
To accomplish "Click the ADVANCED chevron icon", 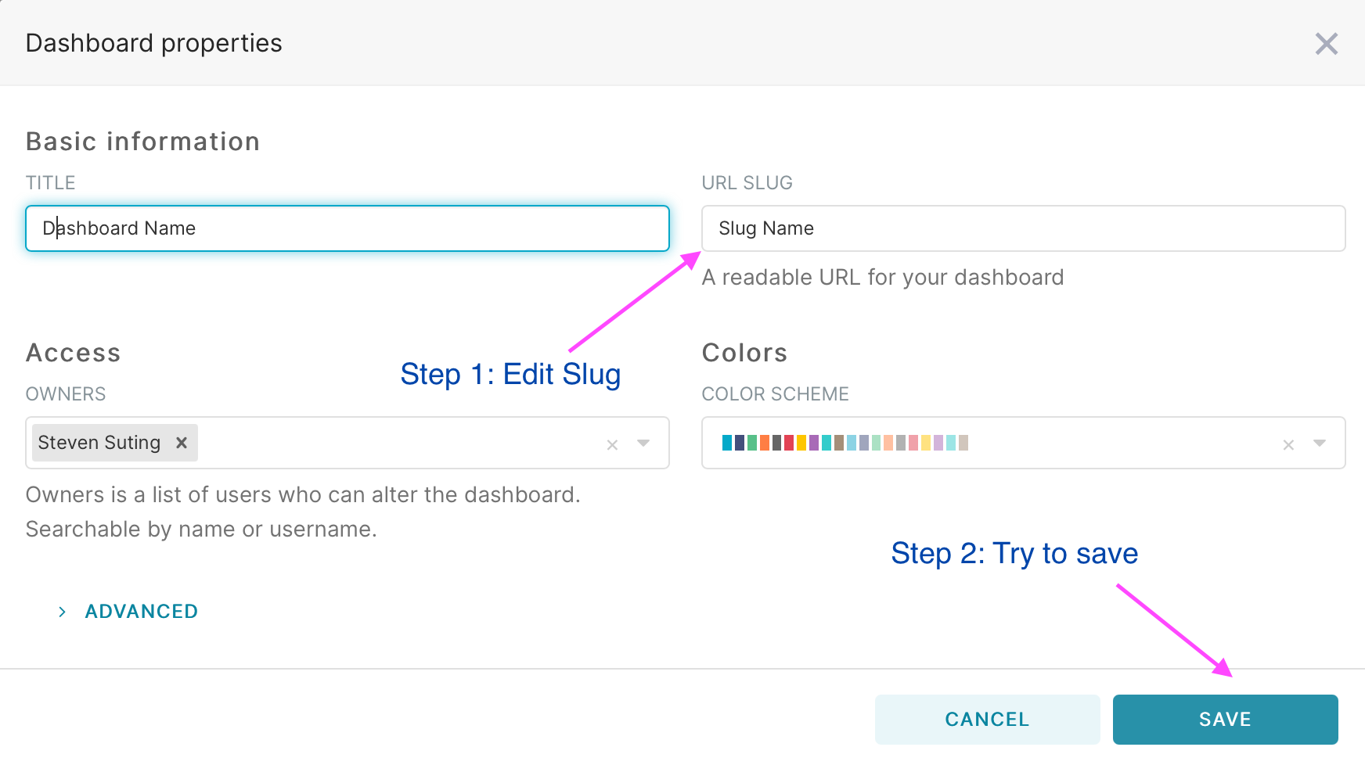I will (x=62, y=611).
